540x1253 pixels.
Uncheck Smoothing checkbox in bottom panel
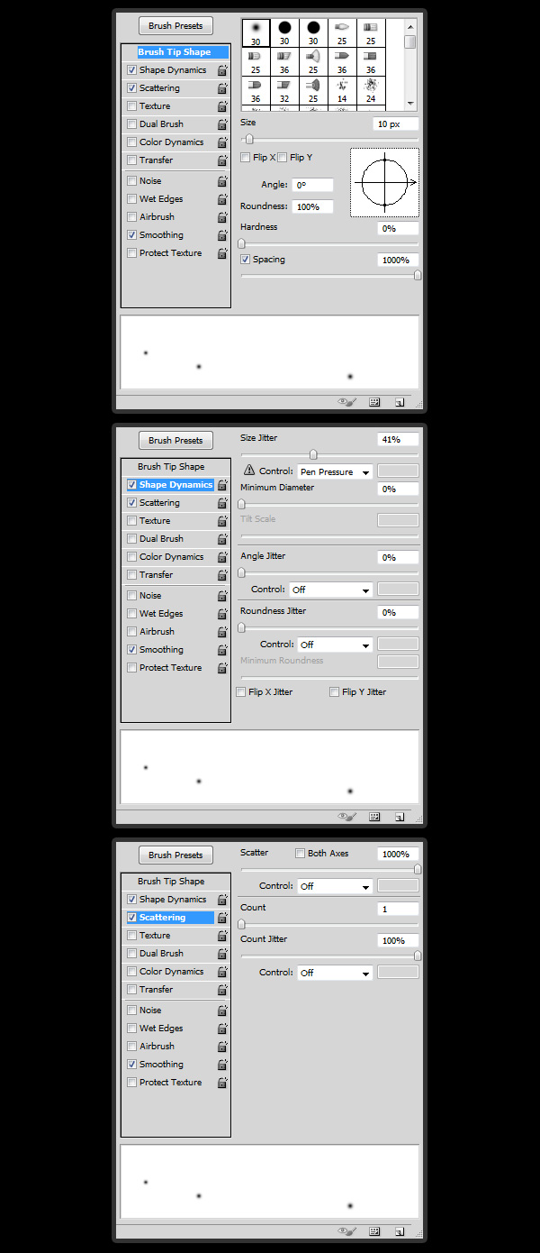pos(132,1065)
